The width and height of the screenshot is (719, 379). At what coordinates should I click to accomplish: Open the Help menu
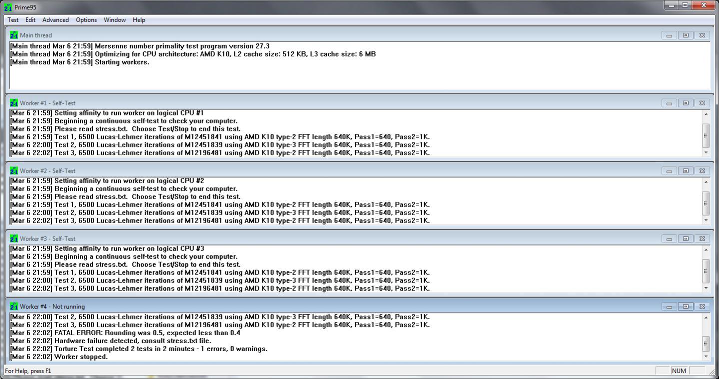point(139,20)
